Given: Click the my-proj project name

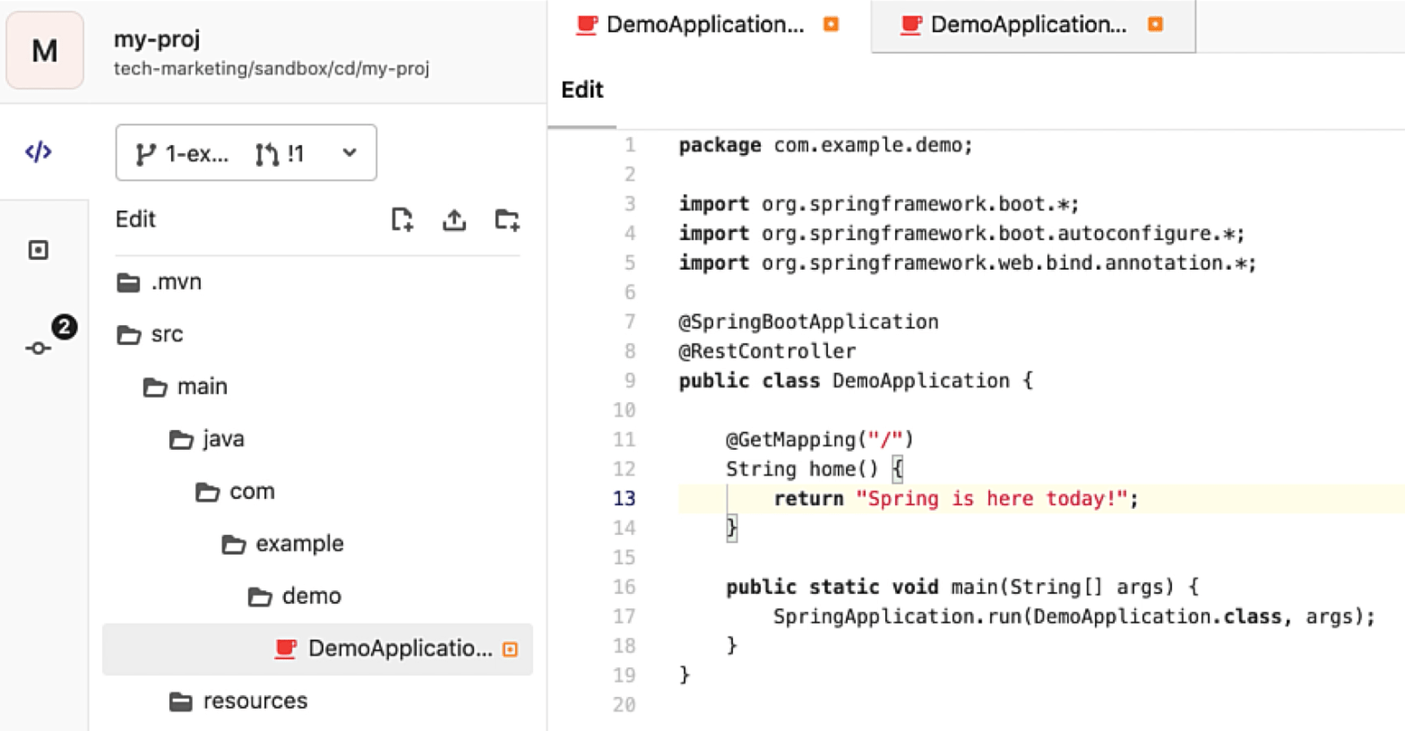Looking at the screenshot, I should [157, 39].
